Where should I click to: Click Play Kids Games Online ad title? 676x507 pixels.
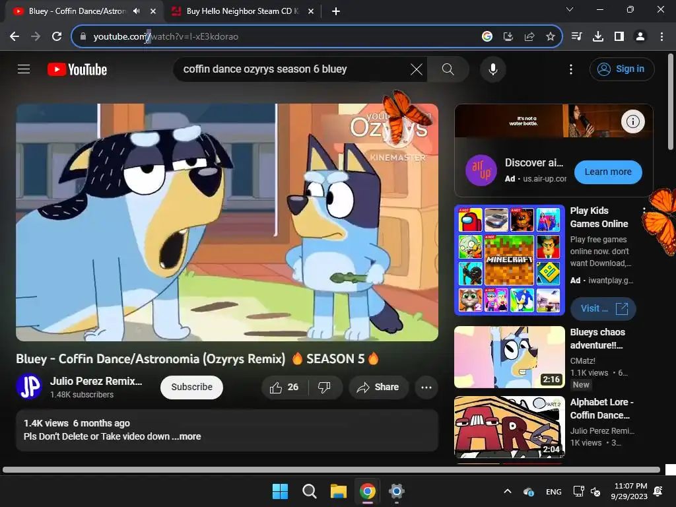click(599, 217)
